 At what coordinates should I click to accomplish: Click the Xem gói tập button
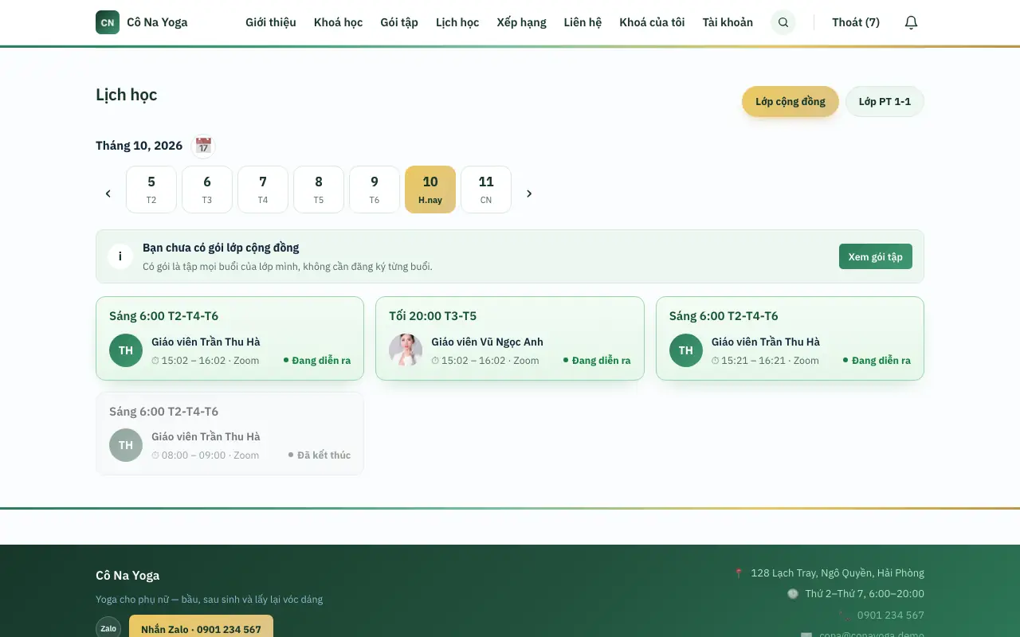coord(876,256)
